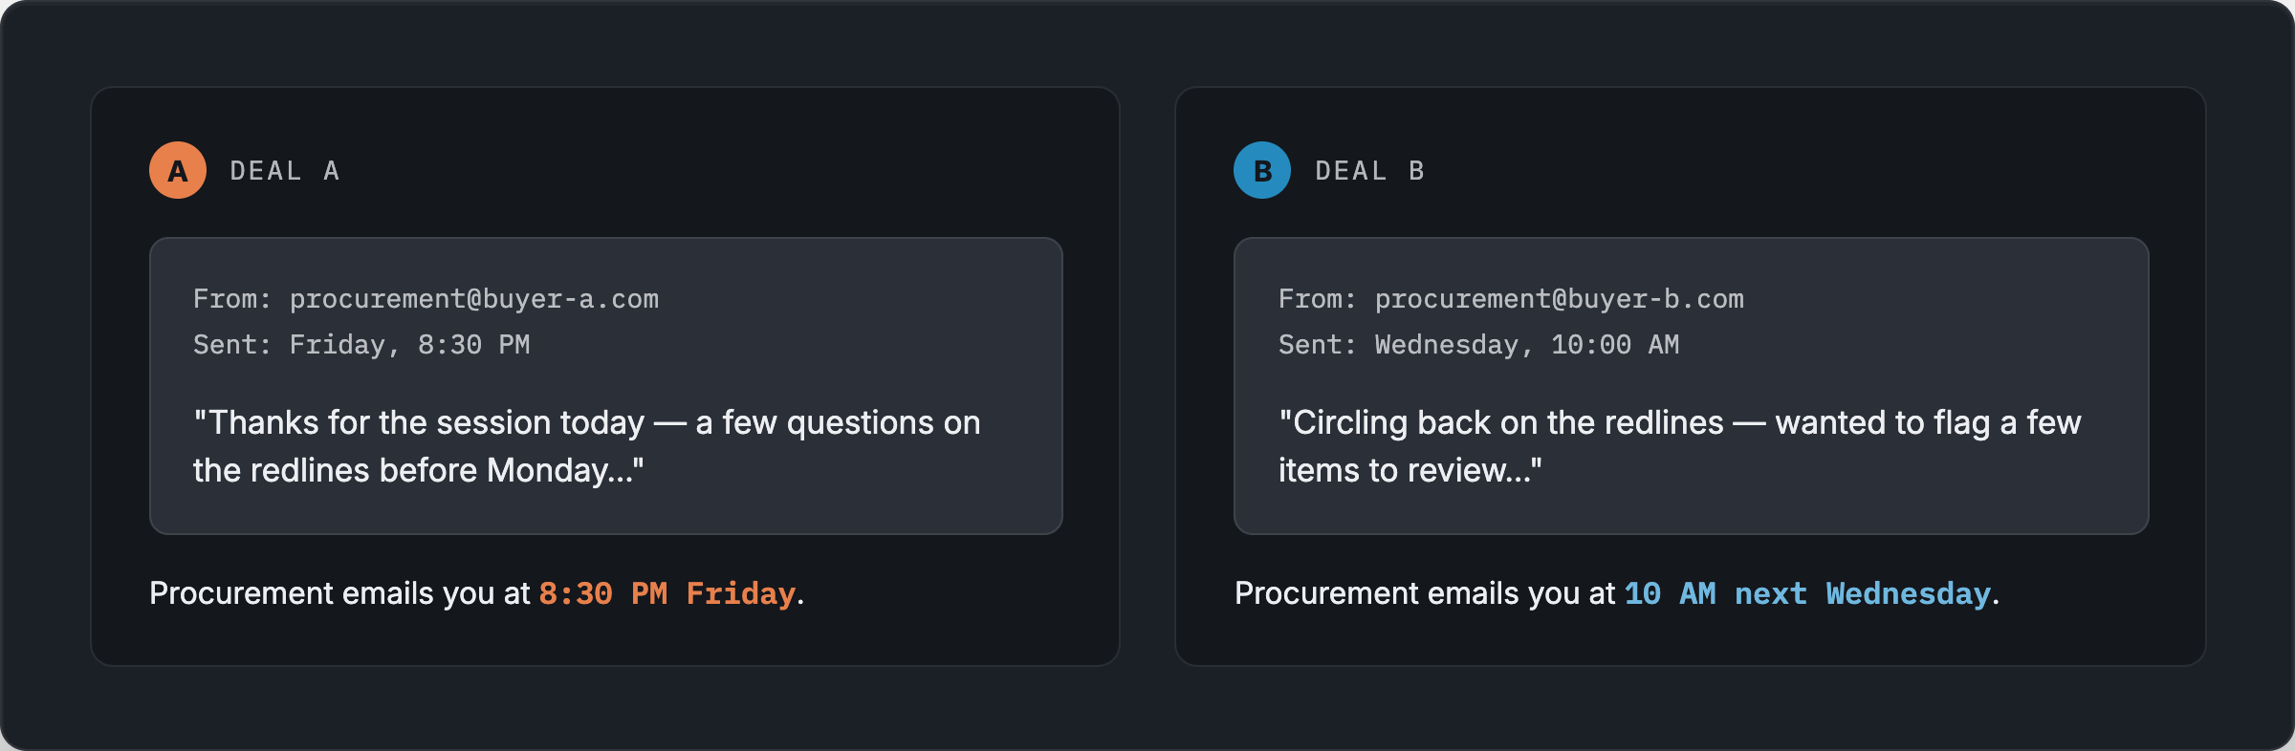Image resolution: width=2295 pixels, height=751 pixels.
Task: Click the procurement@buyer-a.com sender address
Action: (x=474, y=299)
